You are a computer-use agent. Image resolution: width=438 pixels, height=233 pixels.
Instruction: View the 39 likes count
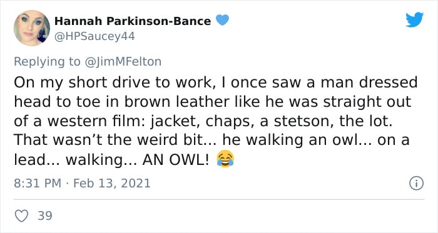pyautogui.click(x=45, y=216)
